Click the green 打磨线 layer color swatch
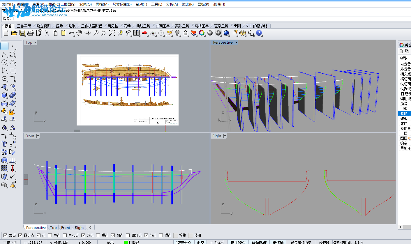Screen dimensions: 411x244 click(126, 242)
